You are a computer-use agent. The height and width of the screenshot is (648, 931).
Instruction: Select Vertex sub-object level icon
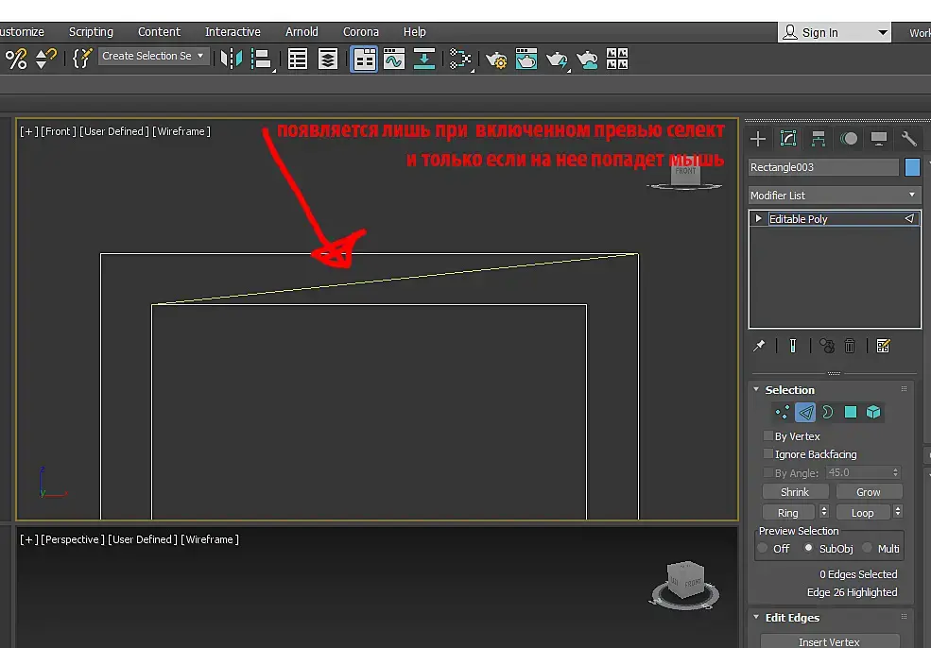[x=783, y=412]
